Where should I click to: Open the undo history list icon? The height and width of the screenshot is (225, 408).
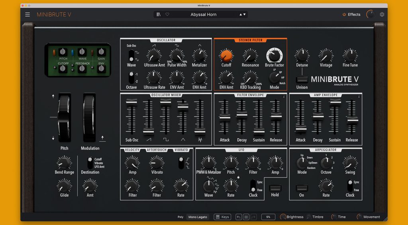pos(246,217)
